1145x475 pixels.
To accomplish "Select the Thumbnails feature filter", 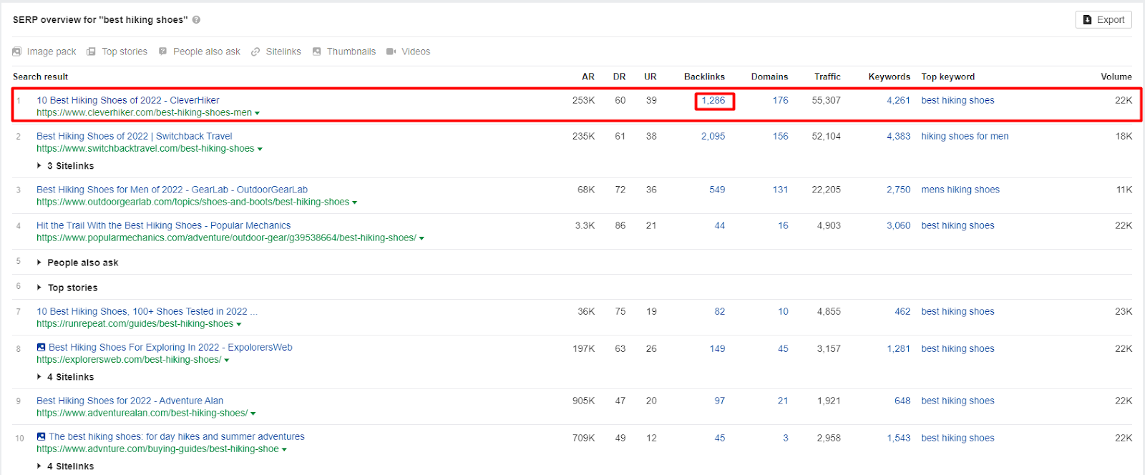I will [x=344, y=52].
